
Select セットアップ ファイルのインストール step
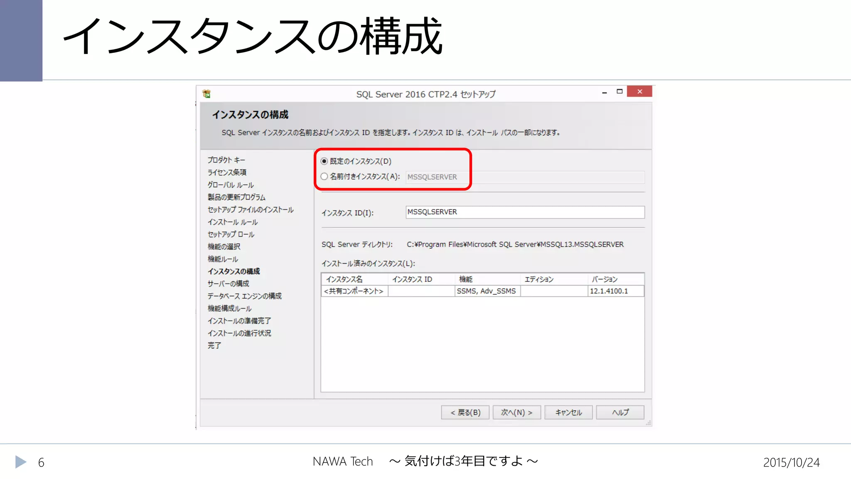[x=251, y=210]
